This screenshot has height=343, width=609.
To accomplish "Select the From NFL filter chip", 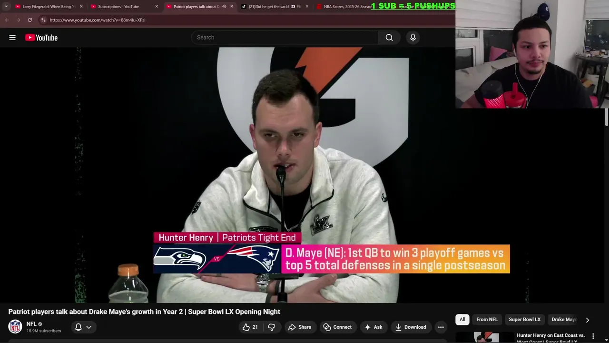I will pos(487,320).
